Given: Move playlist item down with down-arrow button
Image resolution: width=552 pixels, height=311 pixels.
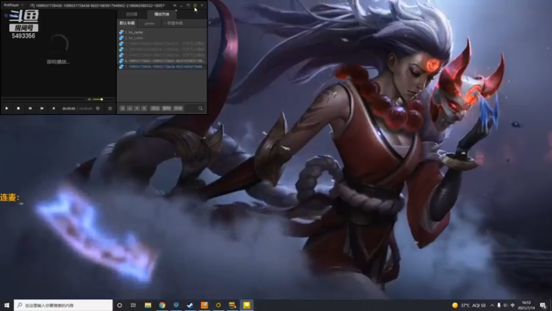Looking at the screenshot, I should click(137, 109).
